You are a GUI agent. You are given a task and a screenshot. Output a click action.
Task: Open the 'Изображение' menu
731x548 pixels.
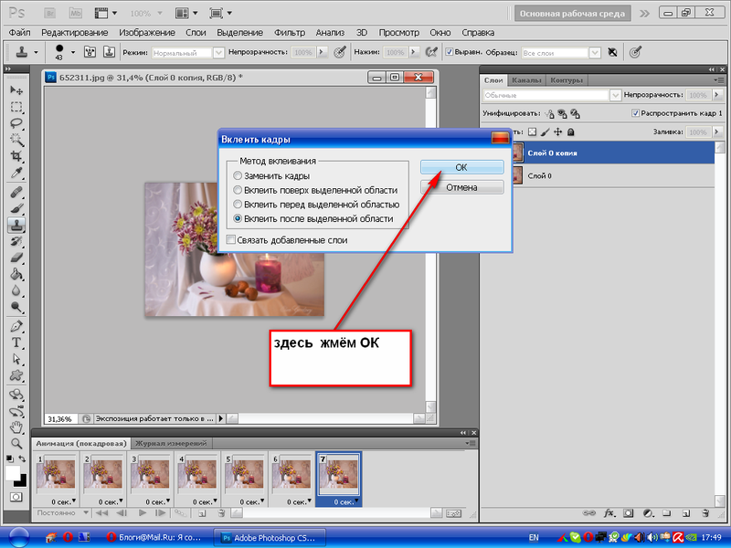click(x=147, y=33)
